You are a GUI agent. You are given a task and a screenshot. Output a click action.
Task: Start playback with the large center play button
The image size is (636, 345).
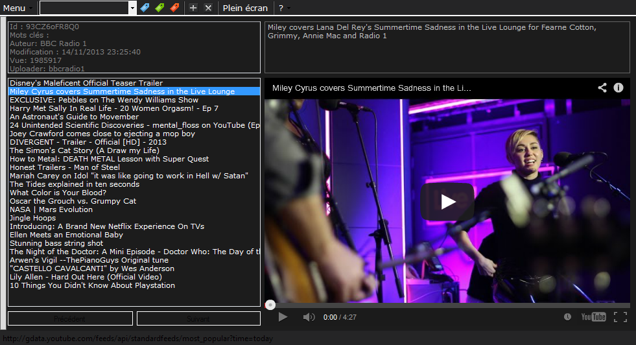(x=447, y=202)
